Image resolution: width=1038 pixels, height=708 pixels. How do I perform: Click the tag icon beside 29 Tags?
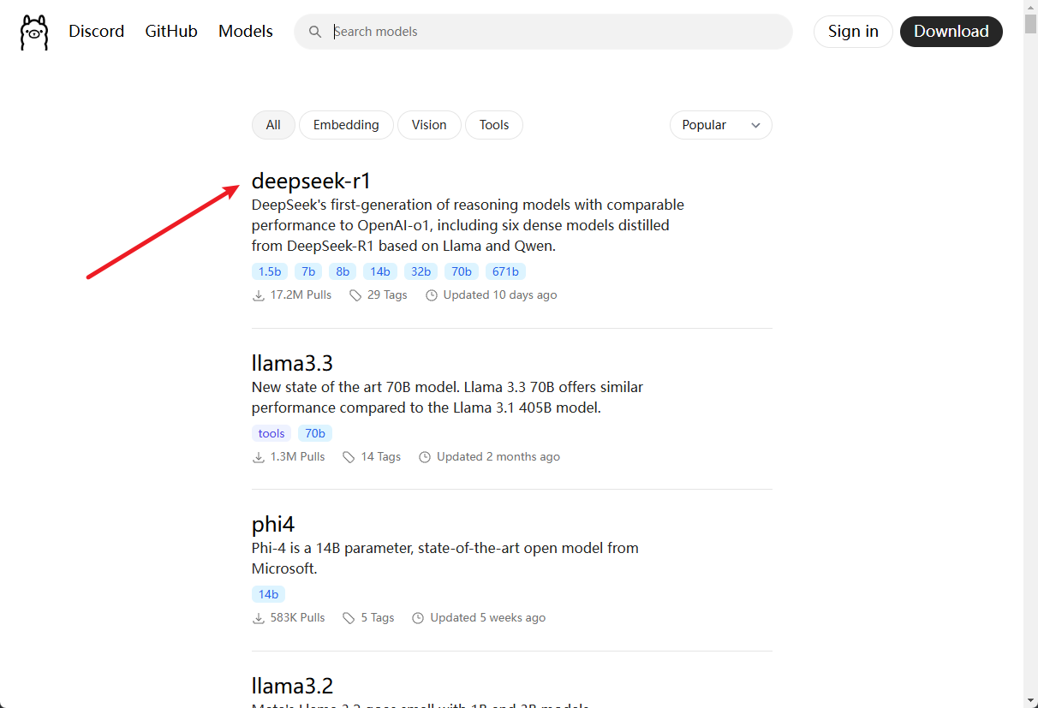click(355, 295)
